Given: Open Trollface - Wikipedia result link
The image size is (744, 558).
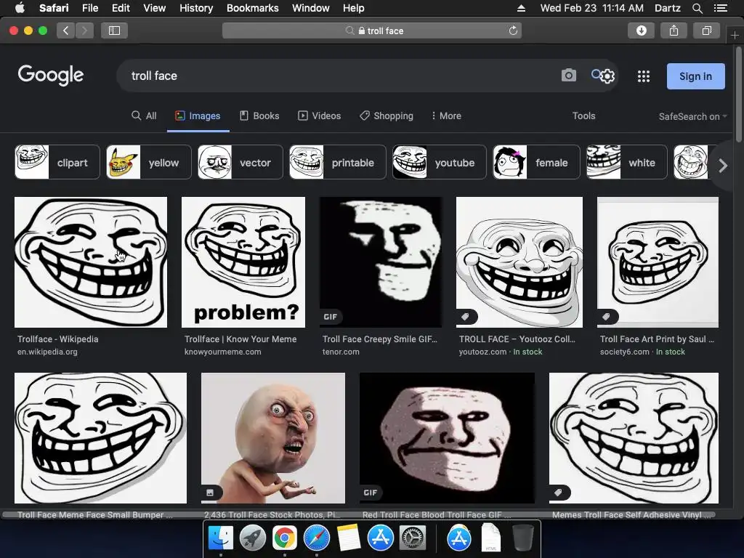Looking at the screenshot, I should click(58, 339).
